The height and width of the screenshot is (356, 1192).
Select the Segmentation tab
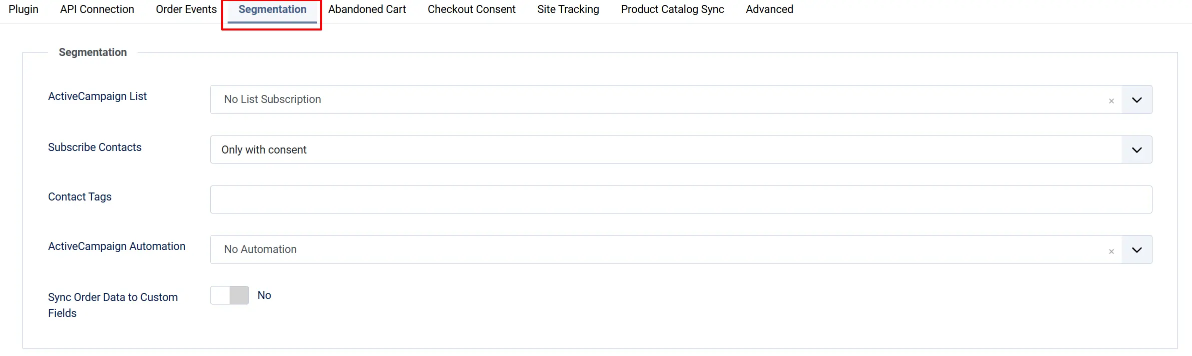pyautogui.click(x=272, y=9)
